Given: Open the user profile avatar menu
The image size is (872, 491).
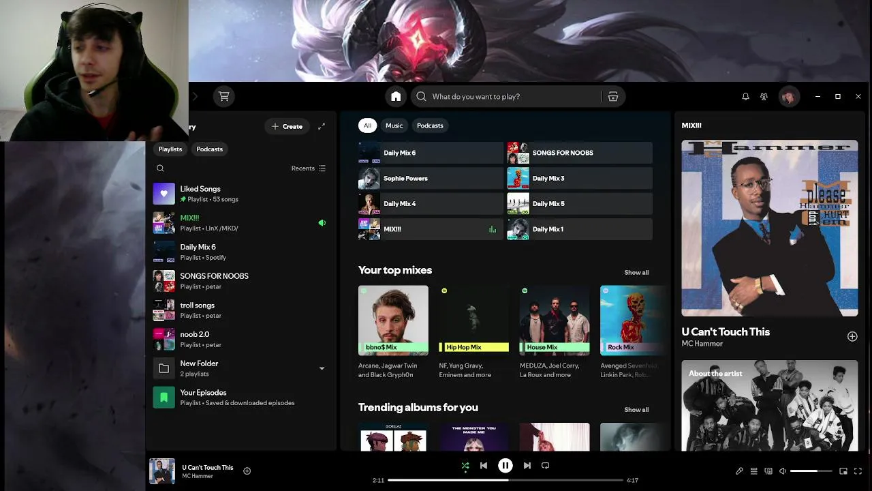Looking at the screenshot, I should coord(789,97).
